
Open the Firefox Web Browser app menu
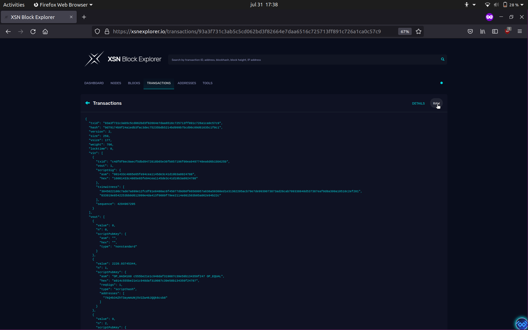[63, 5]
